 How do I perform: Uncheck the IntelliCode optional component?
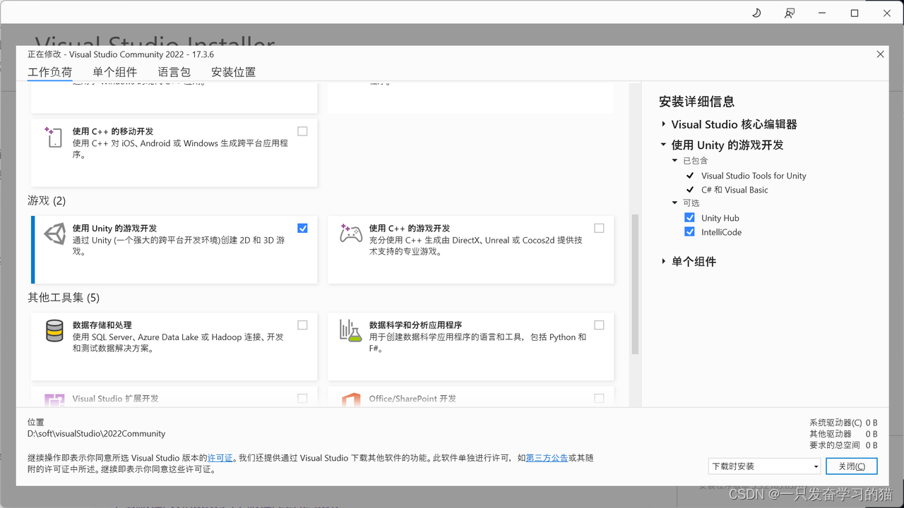coord(690,232)
